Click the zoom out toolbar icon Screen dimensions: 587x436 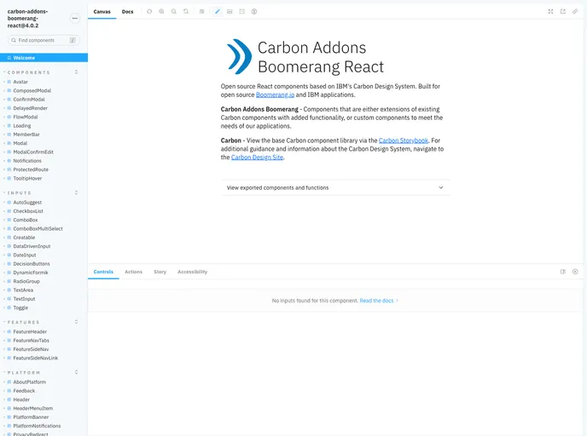click(x=174, y=12)
